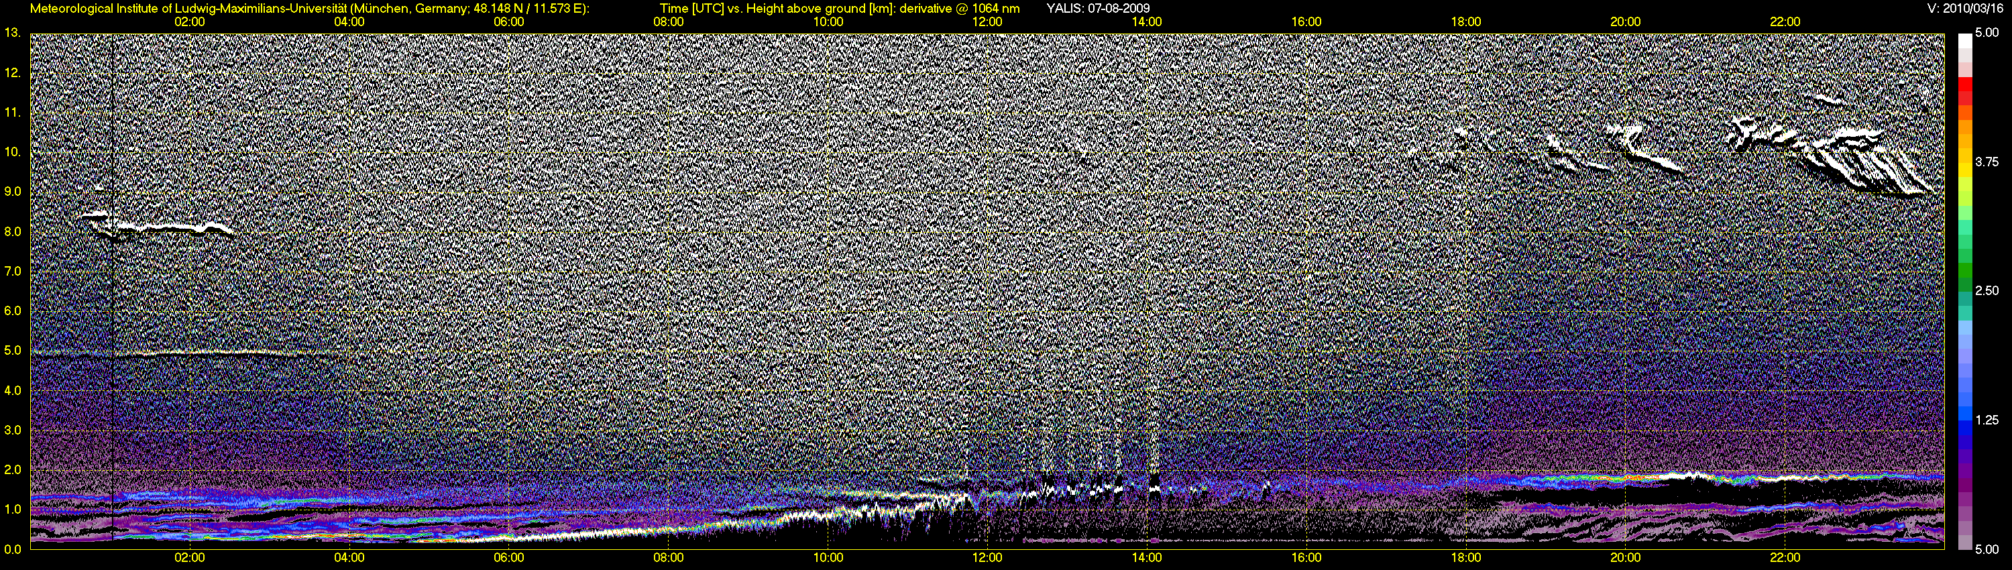2012x570 pixels.
Task: Select the 06:00 tick label on the bottom axis
Action: point(508,557)
